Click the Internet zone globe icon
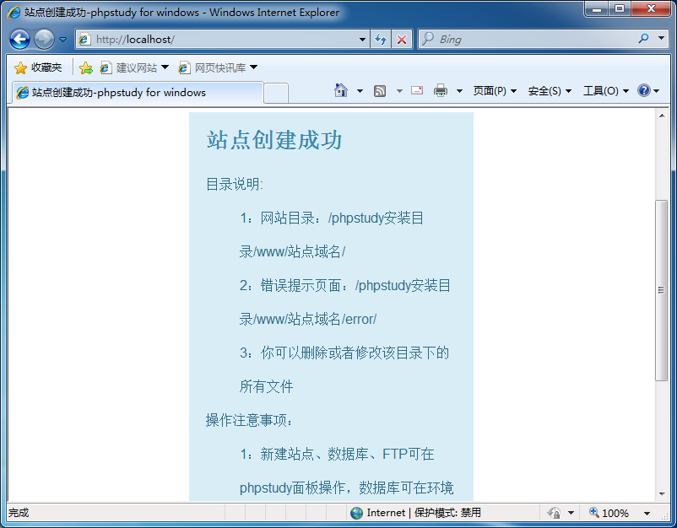This screenshot has width=677, height=528. [x=356, y=513]
